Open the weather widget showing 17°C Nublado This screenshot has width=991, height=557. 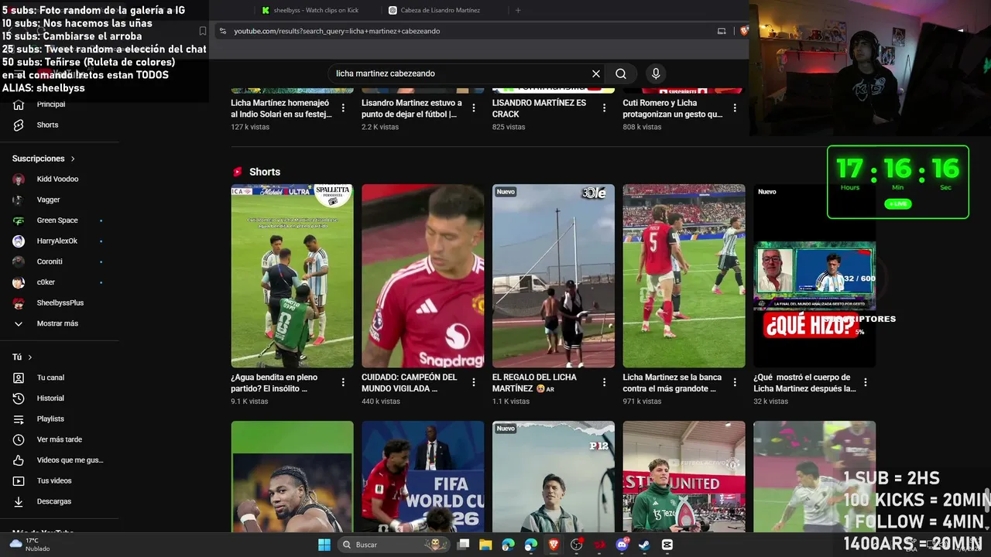click(x=29, y=545)
